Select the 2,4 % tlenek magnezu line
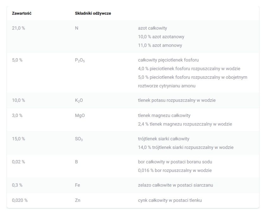This screenshot has height=215, width=266. 185,124
